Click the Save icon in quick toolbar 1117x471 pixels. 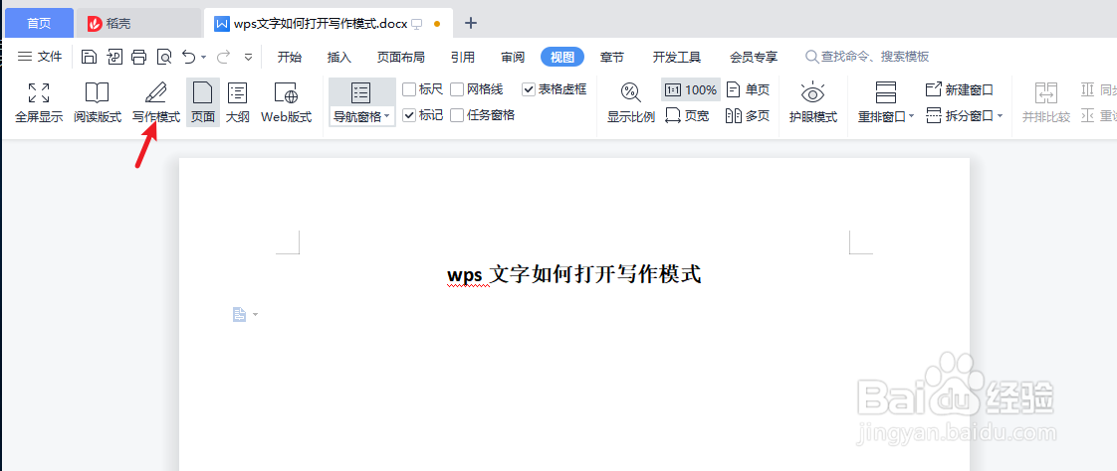click(89, 57)
